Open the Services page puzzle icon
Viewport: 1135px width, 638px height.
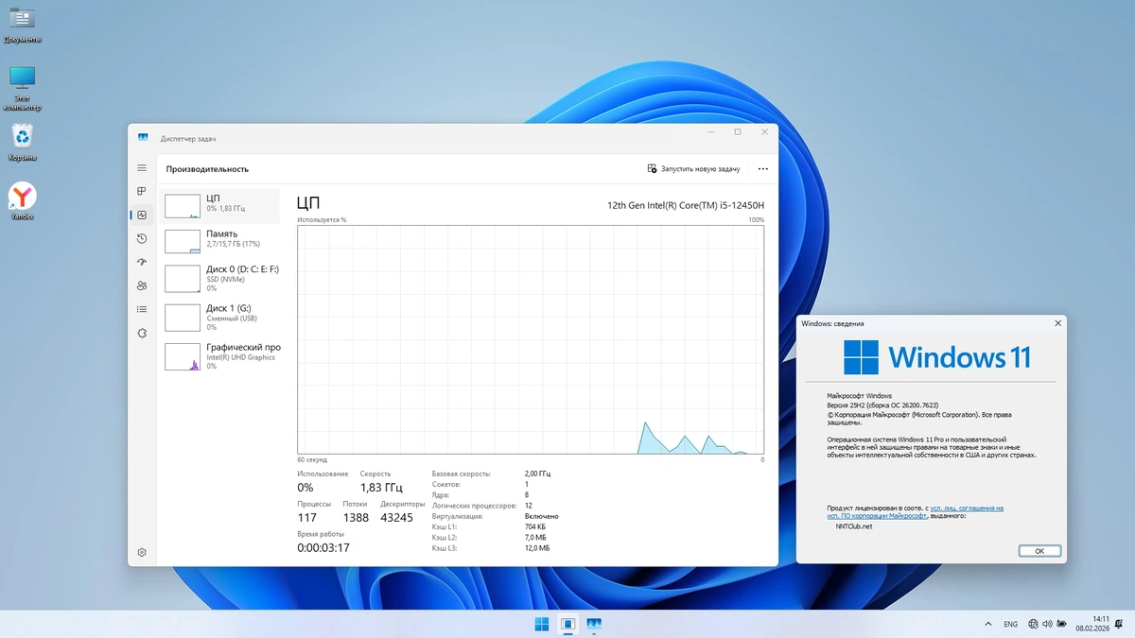tap(142, 333)
